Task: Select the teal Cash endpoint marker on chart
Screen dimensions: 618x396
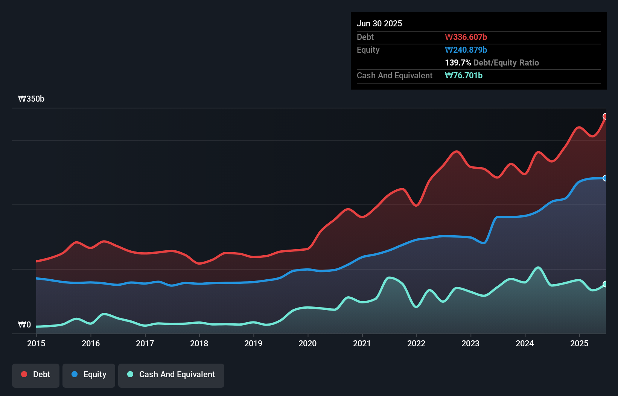Action: click(x=605, y=285)
